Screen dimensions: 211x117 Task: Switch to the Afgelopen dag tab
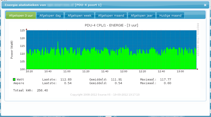[50, 16]
